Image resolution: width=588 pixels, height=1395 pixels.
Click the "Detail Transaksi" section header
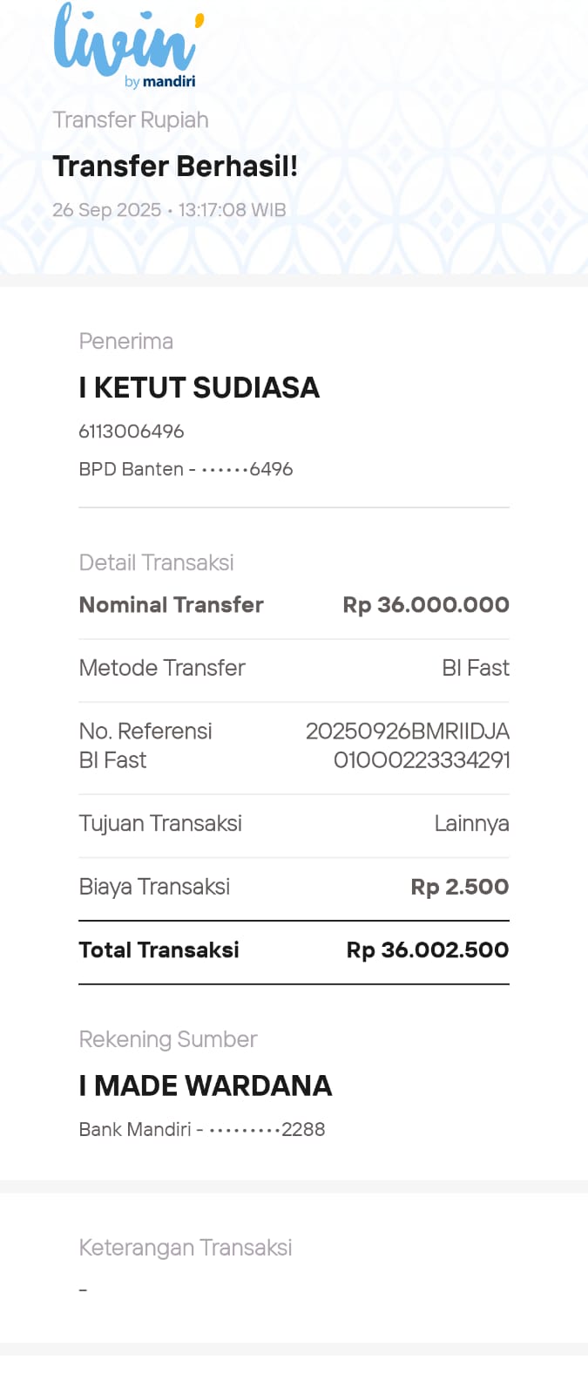click(156, 563)
